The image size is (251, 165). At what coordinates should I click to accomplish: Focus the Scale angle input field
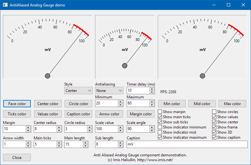(138, 129)
